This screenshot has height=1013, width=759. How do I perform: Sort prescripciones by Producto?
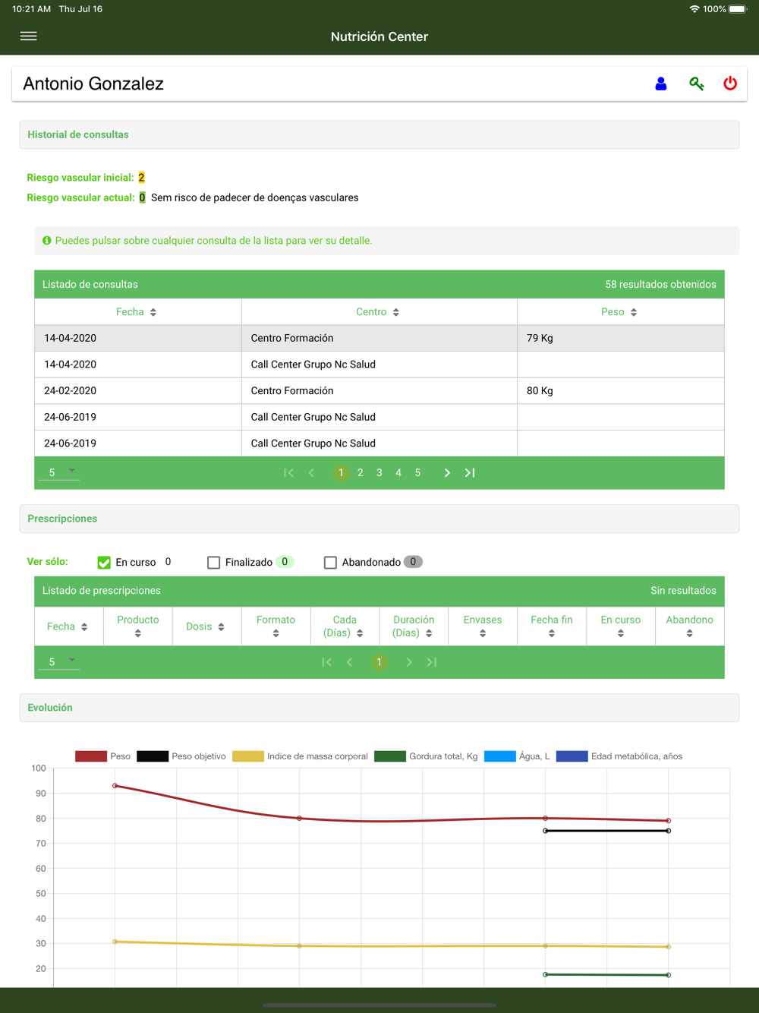[x=138, y=626]
